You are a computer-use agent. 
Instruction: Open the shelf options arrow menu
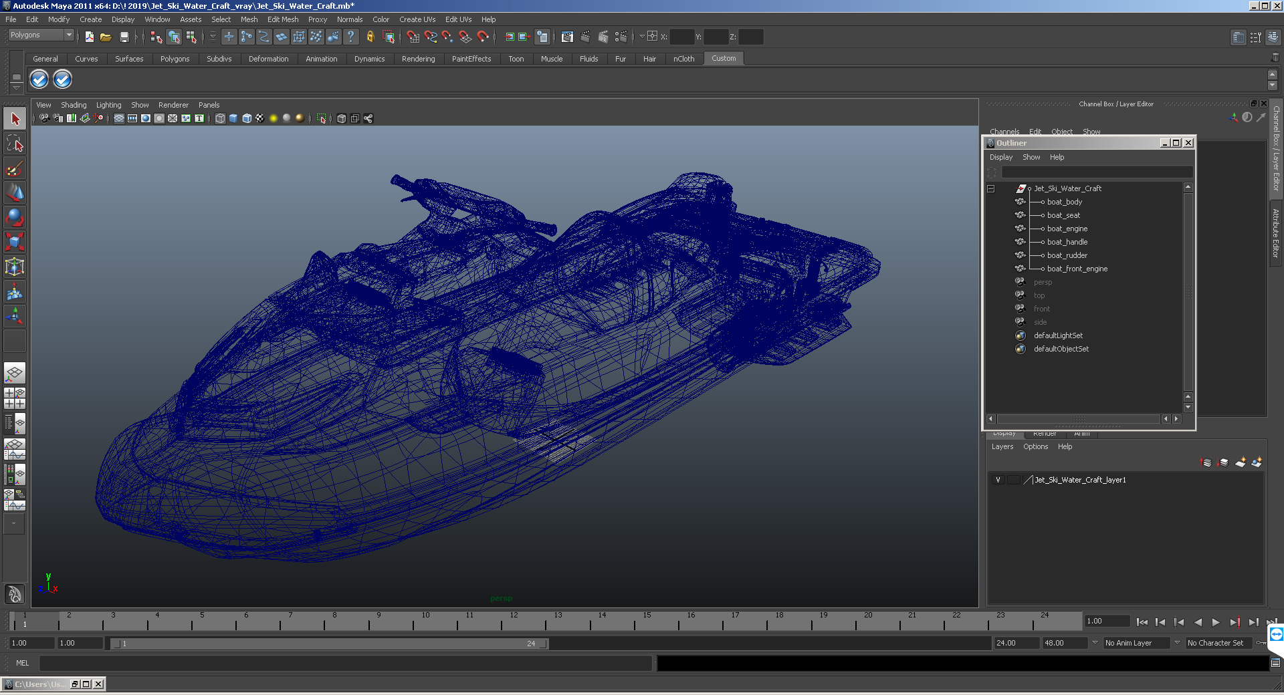16,88
